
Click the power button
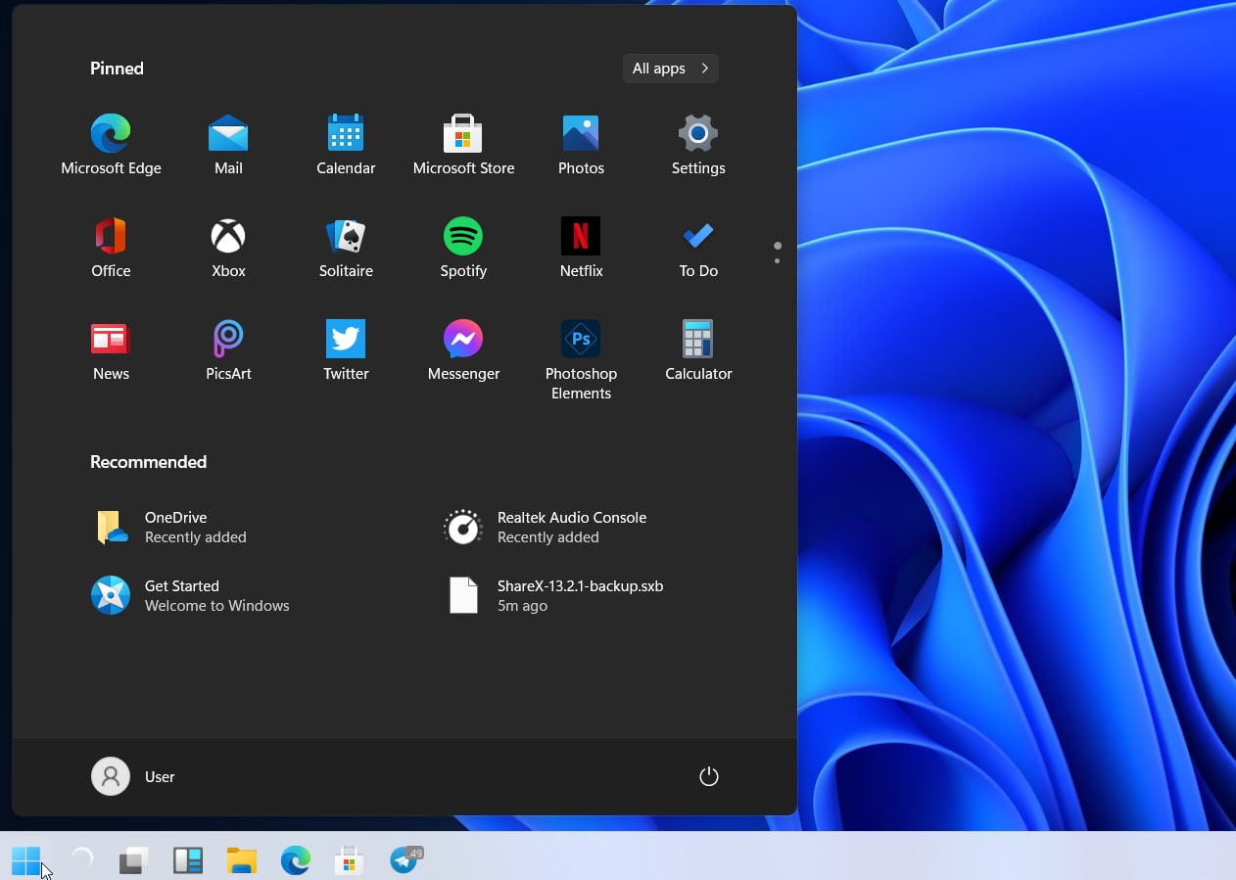tap(709, 776)
